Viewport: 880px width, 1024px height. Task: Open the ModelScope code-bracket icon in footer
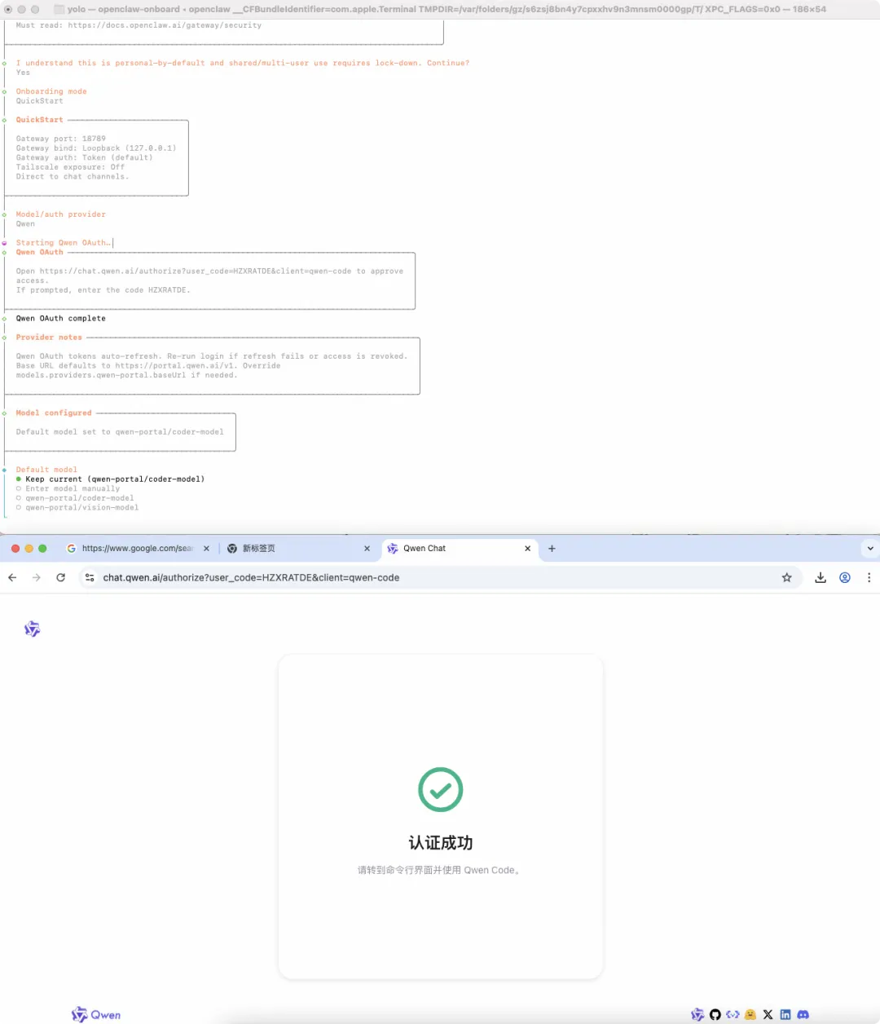733,1015
